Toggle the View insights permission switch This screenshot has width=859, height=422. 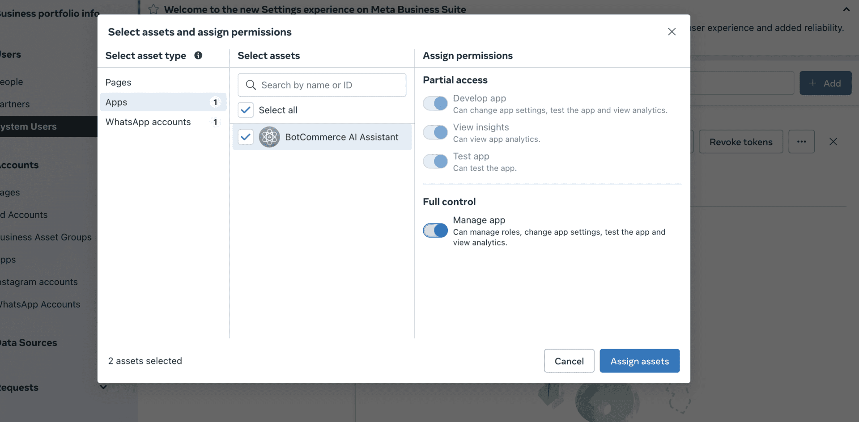435,133
